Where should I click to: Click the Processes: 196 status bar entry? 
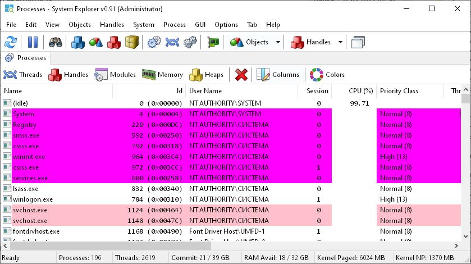pyautogui.click(x=80, y=258)
